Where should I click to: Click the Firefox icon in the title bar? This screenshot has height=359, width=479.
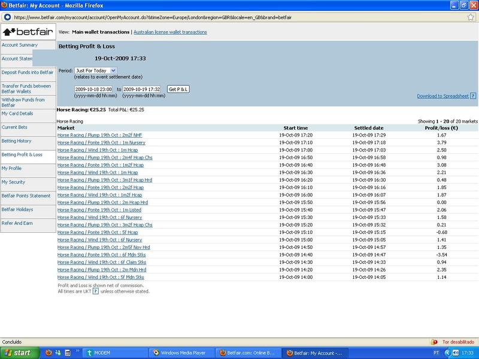pyautogui.click(x=4, y=5)
